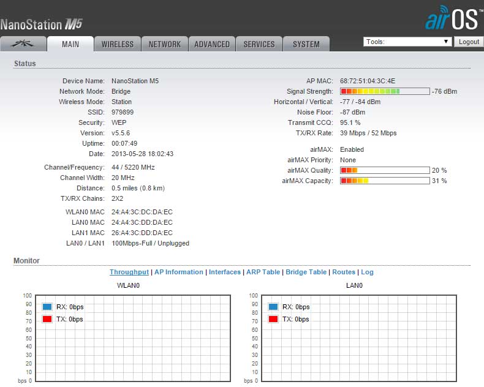The height and width of the screenshot is (387, 484).
Task: Click the airMAX value Enabled
Action: click(x=352, y=149)
